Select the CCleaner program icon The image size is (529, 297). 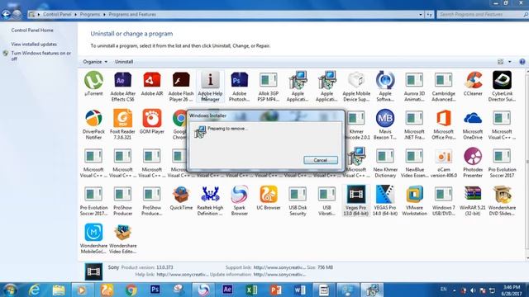tap(473, 84)
